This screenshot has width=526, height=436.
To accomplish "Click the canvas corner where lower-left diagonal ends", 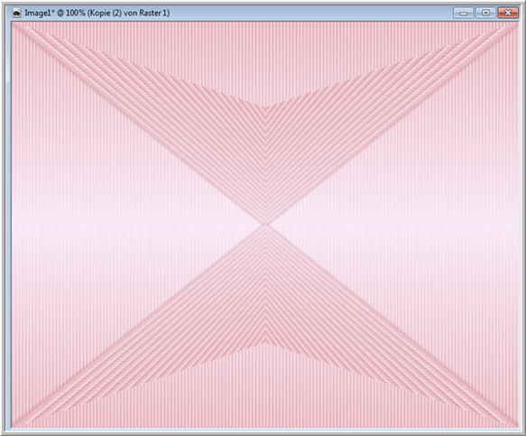I will [14, 425].
